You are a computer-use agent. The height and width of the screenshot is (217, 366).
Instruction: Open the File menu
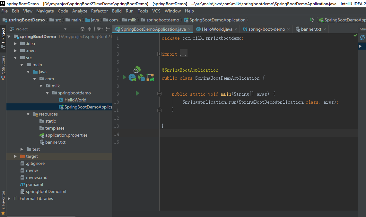click(x=4, y=11)
